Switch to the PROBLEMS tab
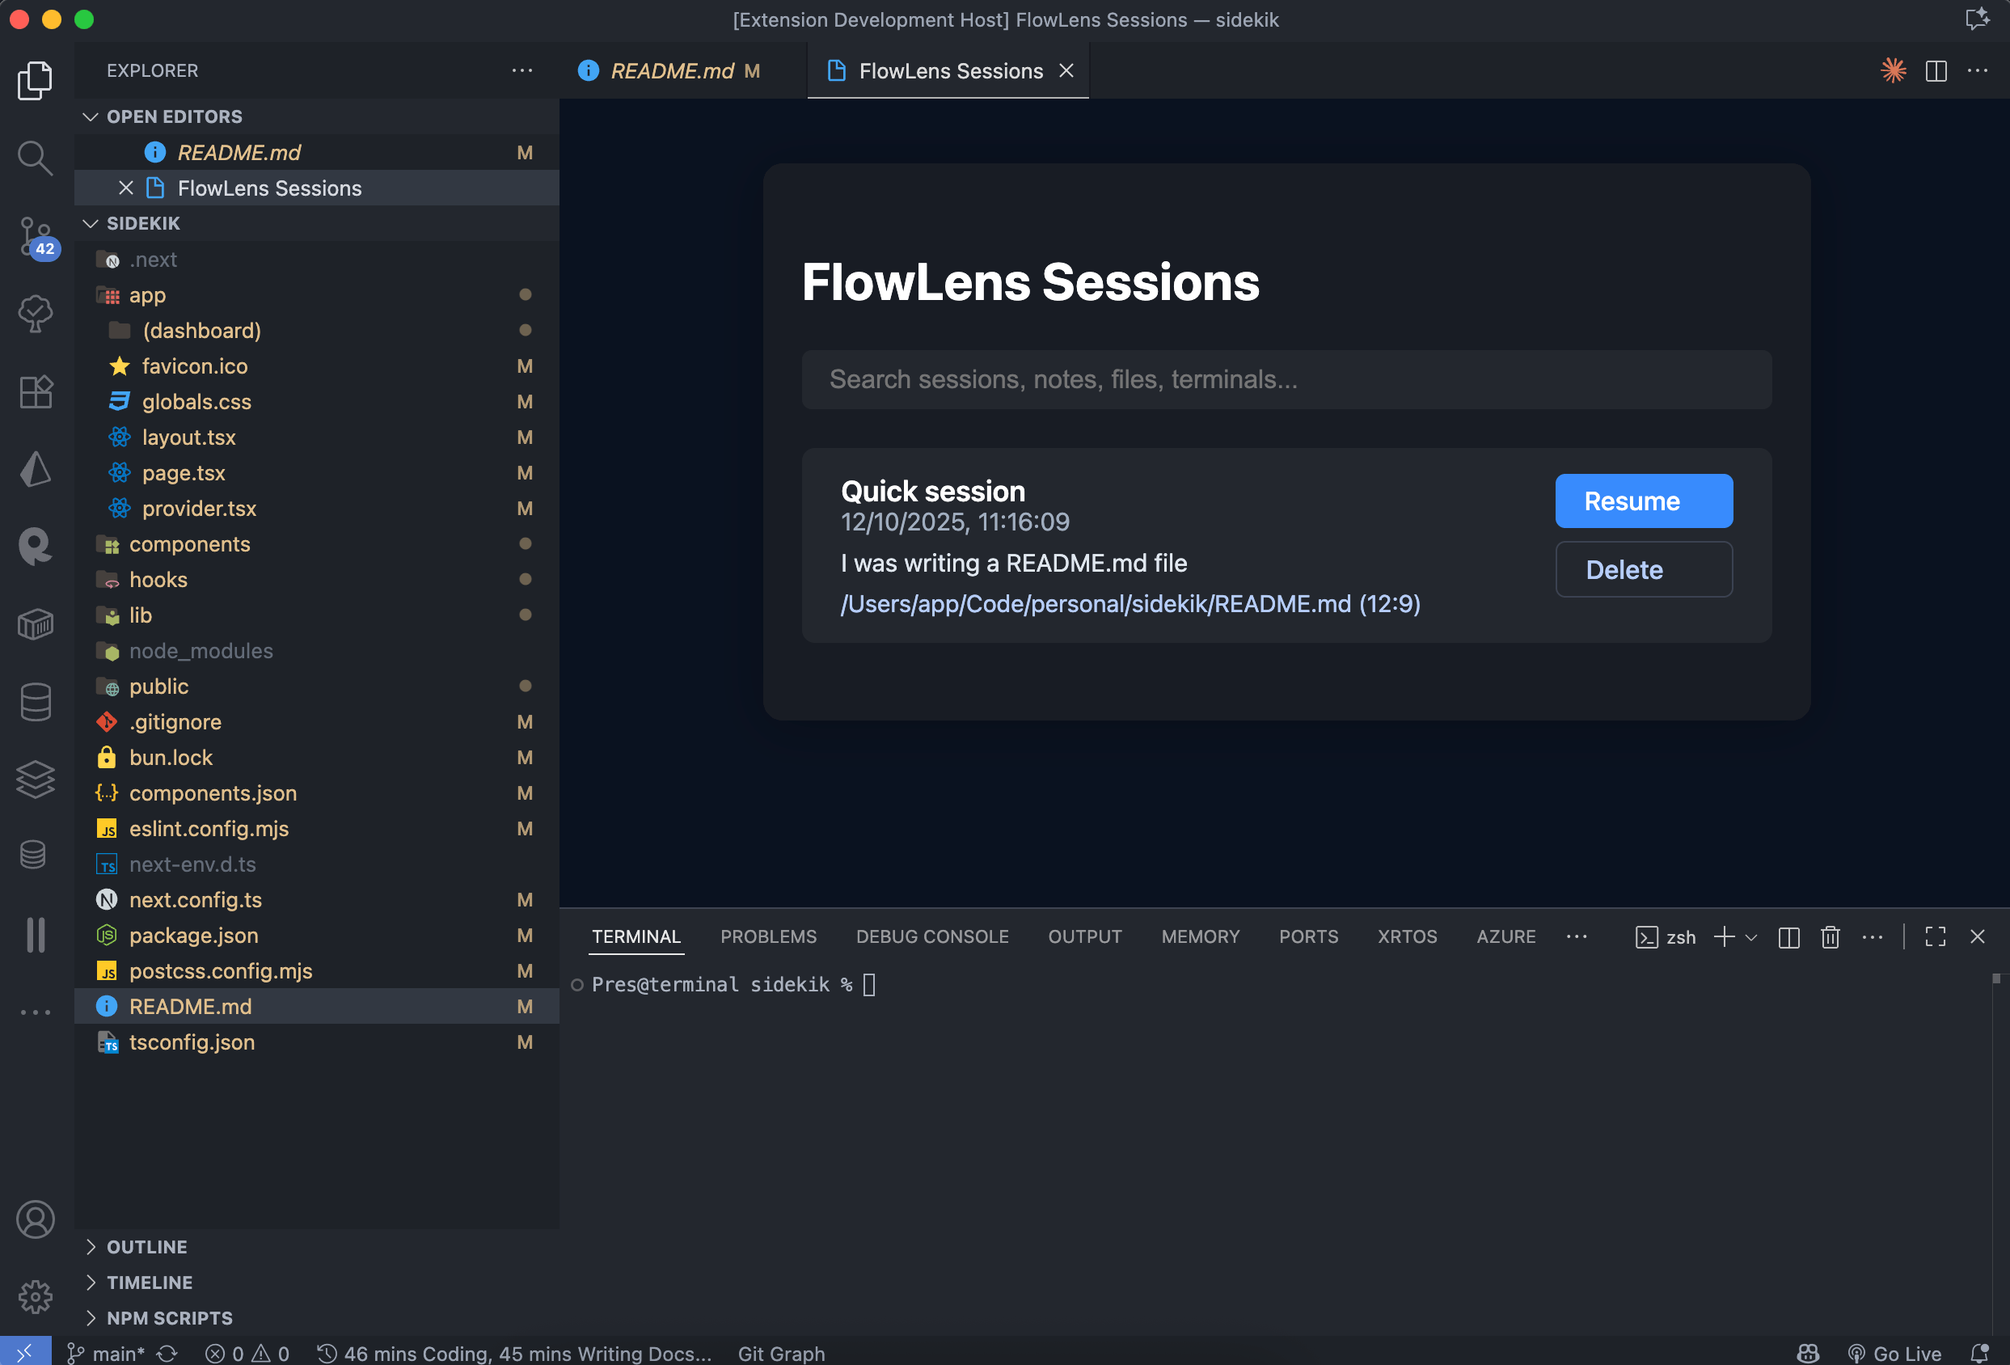Screen dimensions: 2010x1365 coord(768,936)
